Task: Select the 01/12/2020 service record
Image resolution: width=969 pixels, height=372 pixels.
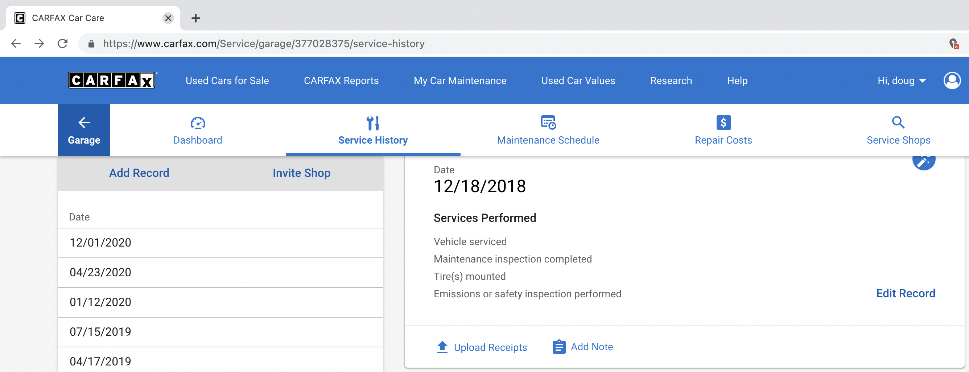Action: 220,302
